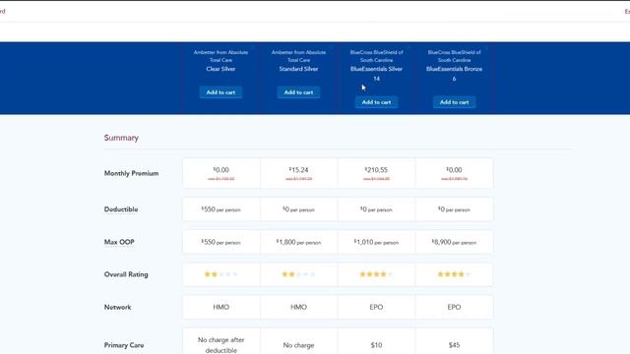Open the BlueEssentials Bronze 6 plan name
Image resolution: width=630 pixels, height=354 pixels.
point(454,74)
